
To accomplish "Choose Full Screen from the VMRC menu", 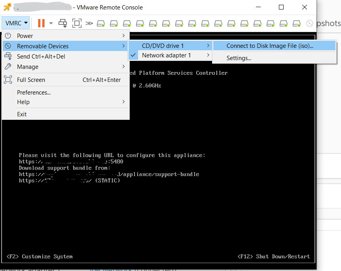I will (x=66, y=80).
